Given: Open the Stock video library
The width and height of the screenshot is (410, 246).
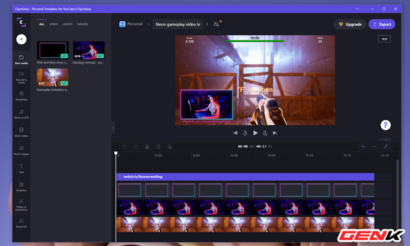Looking at the screenshot, I should (21, 132).
